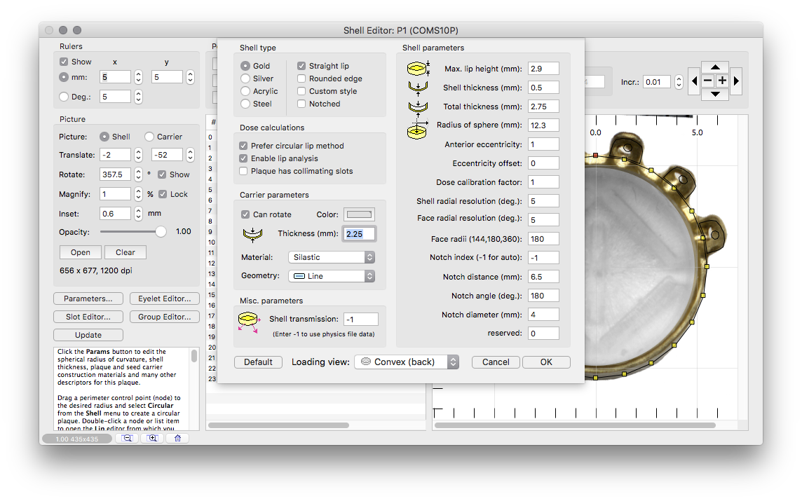The width and height of the screenshot is (802, 501).
Task: Click the down arrow nudge button
Action: (x=715, y=94)
